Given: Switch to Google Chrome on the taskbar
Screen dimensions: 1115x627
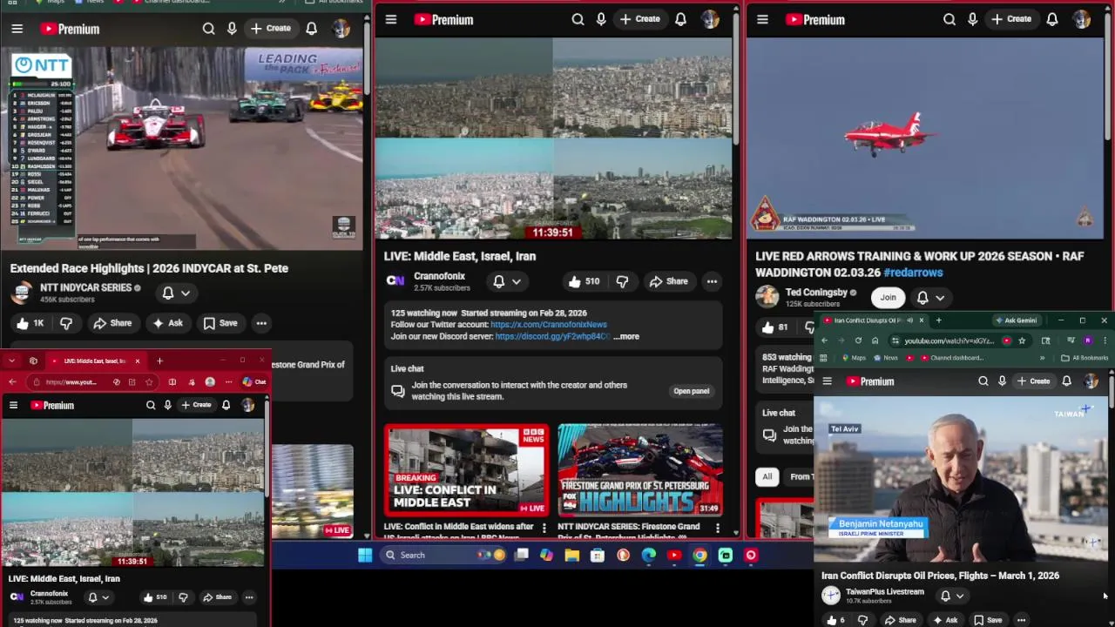Looking at the screenshot, I should pos(699,555).
